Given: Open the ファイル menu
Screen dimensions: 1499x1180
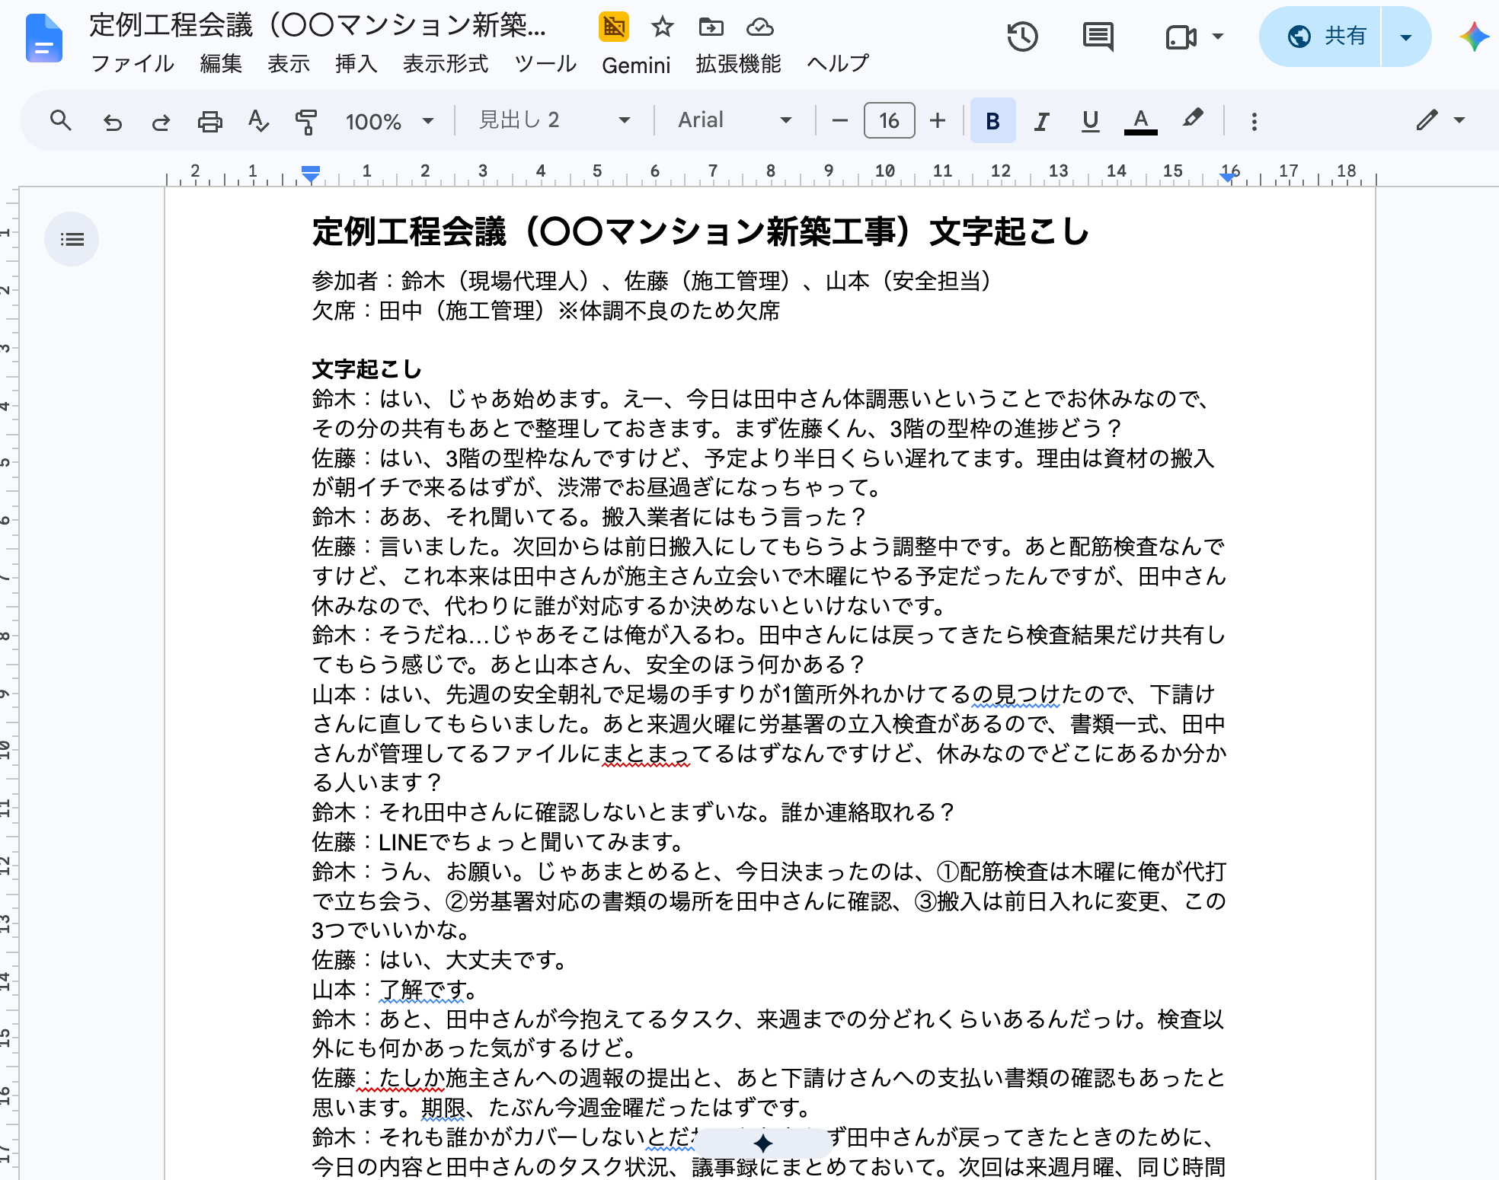Looking at the screenshot, I should tap(132, 64).
